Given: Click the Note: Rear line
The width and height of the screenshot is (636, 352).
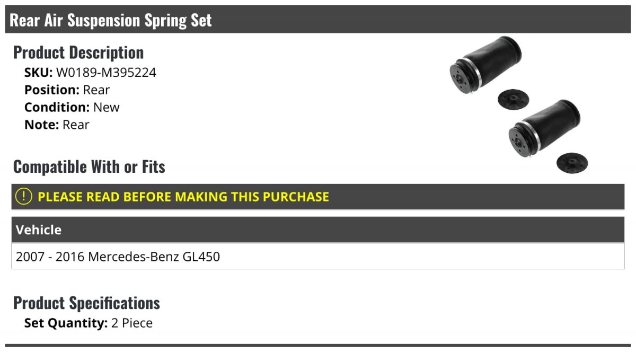Looking at the screenshot, I should 57,125.
